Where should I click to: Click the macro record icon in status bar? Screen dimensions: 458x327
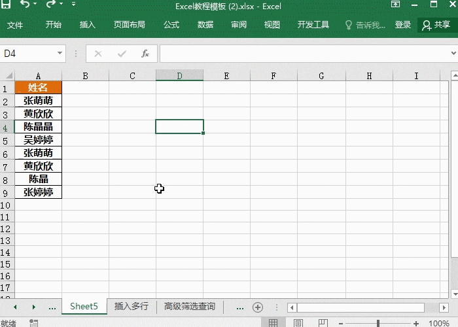pyautogui.click(x=34, y=323)
